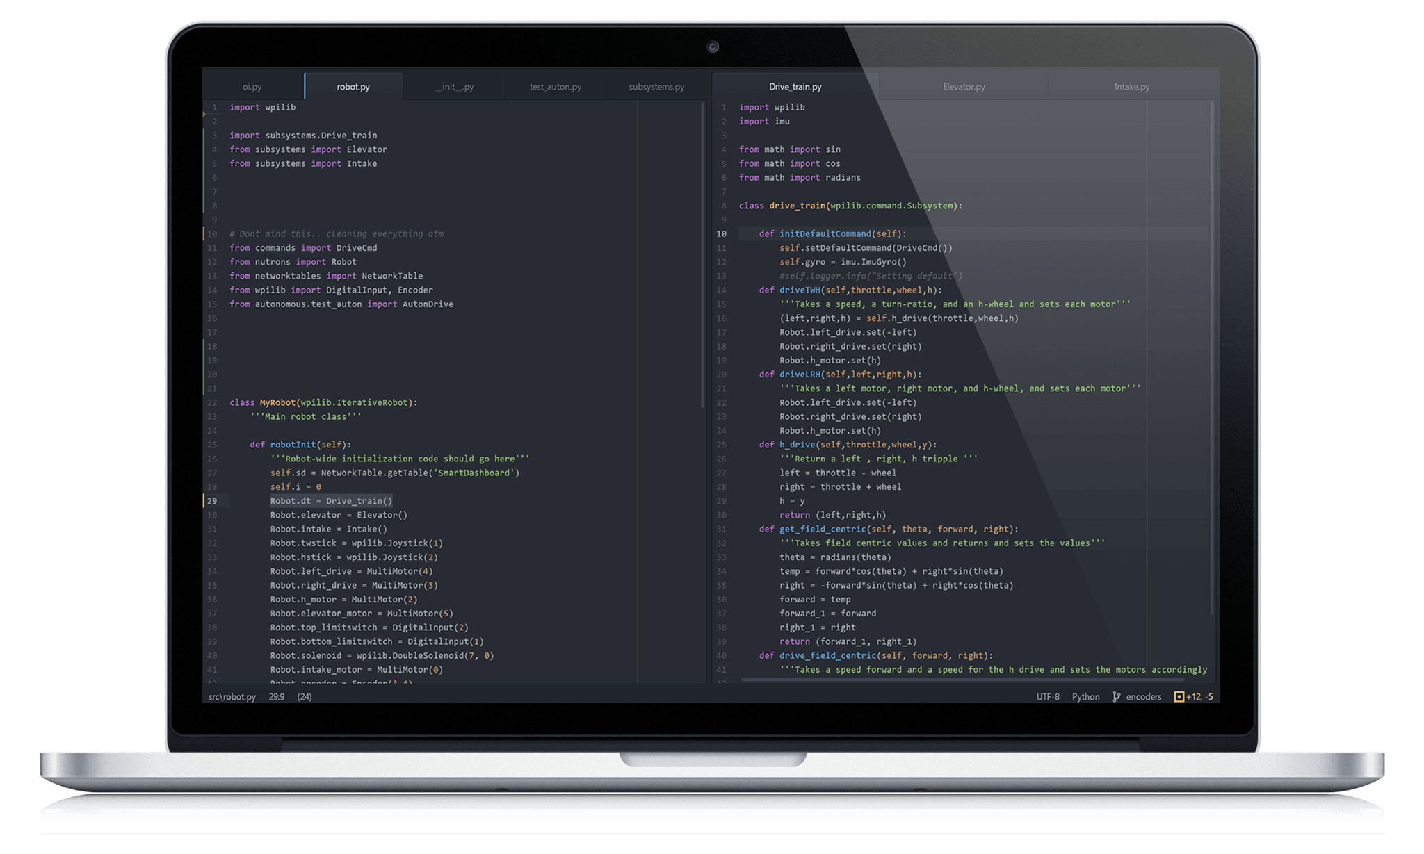
Task: Click the git branch icon in status bar
Action: pos(1116,696)
